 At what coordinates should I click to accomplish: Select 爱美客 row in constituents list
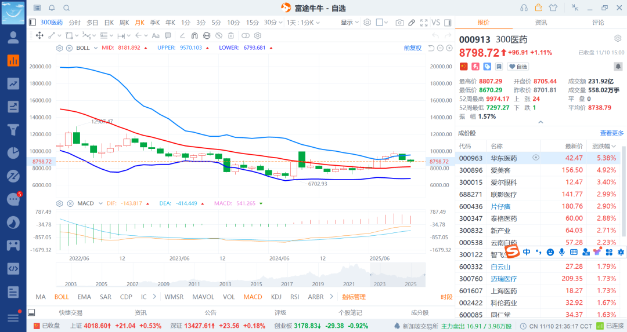(x=500, y=170)
